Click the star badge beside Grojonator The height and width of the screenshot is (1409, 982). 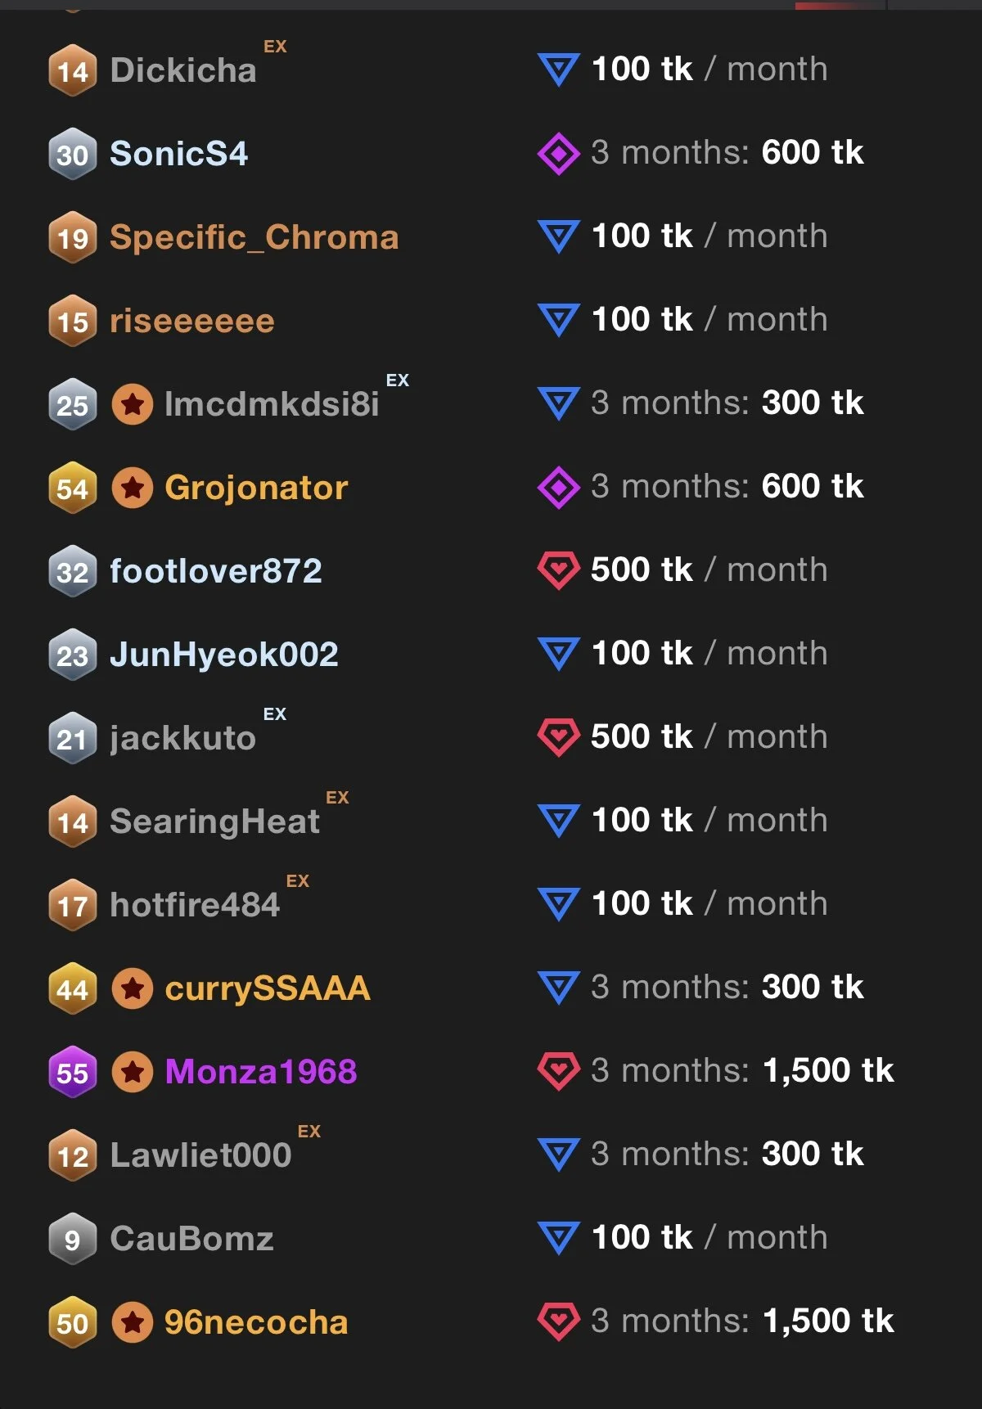coord(133,488)
